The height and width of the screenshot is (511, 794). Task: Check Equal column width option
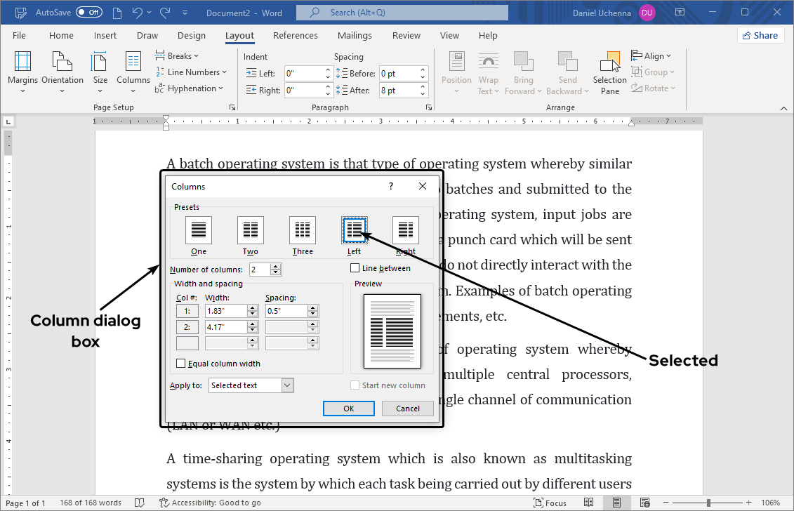[181, 364]
